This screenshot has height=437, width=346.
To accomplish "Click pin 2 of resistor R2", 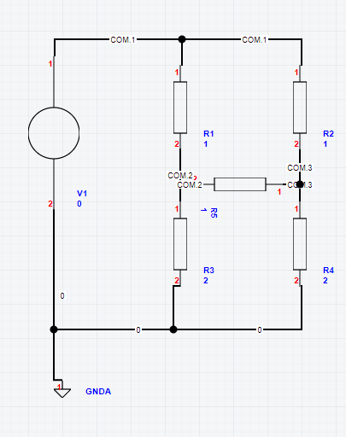I will click(296, 144).
